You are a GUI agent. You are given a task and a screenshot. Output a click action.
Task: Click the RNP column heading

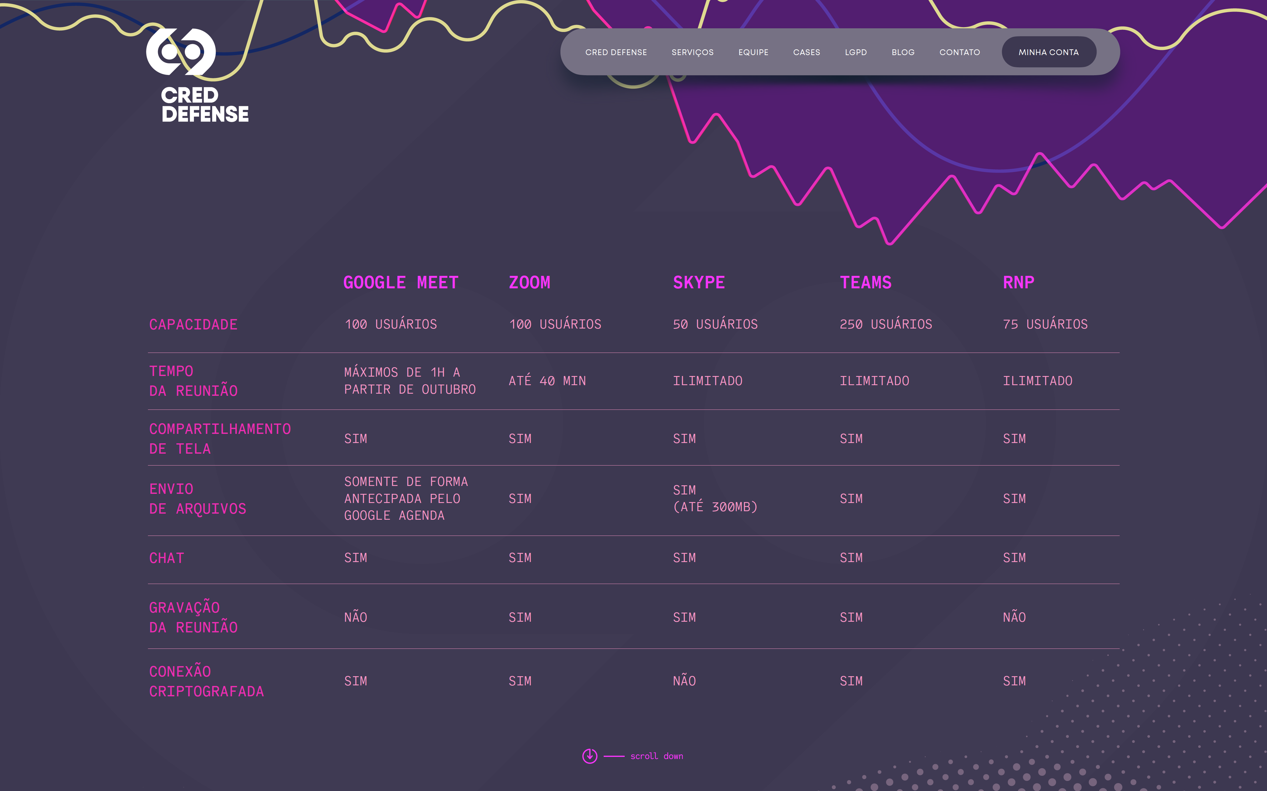[1018, 283]
